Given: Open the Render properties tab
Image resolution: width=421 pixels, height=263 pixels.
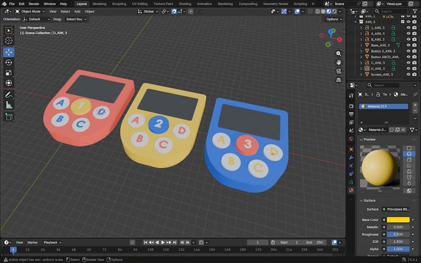Looking at the screenshot, I should pyautogui.click(x=351, y=106).
